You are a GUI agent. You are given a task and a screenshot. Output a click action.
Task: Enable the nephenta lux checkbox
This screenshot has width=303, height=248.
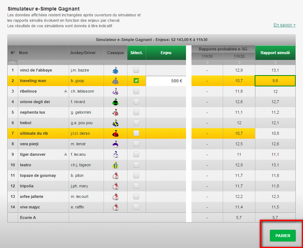coord(136,112)
